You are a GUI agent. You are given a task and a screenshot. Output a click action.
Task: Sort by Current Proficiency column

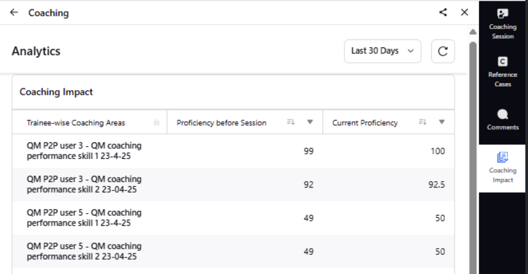tap(422, 122)
